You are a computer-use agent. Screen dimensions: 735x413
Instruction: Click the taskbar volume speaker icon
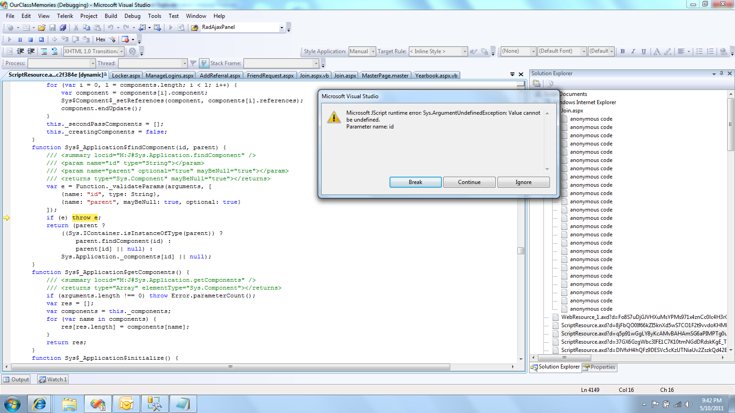pos(688,404)
